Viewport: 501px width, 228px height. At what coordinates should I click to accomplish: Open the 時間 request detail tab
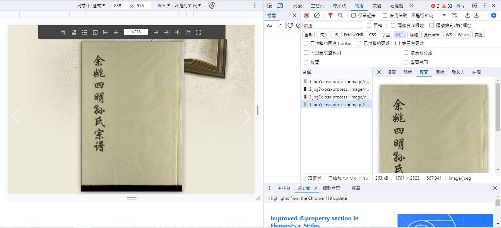(476, 72)
